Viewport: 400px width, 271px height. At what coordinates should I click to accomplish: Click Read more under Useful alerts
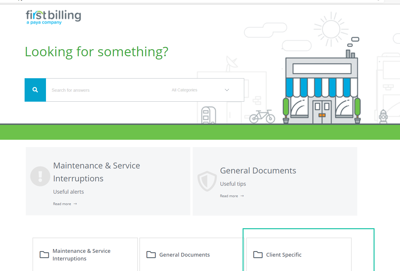click(62, 204)
